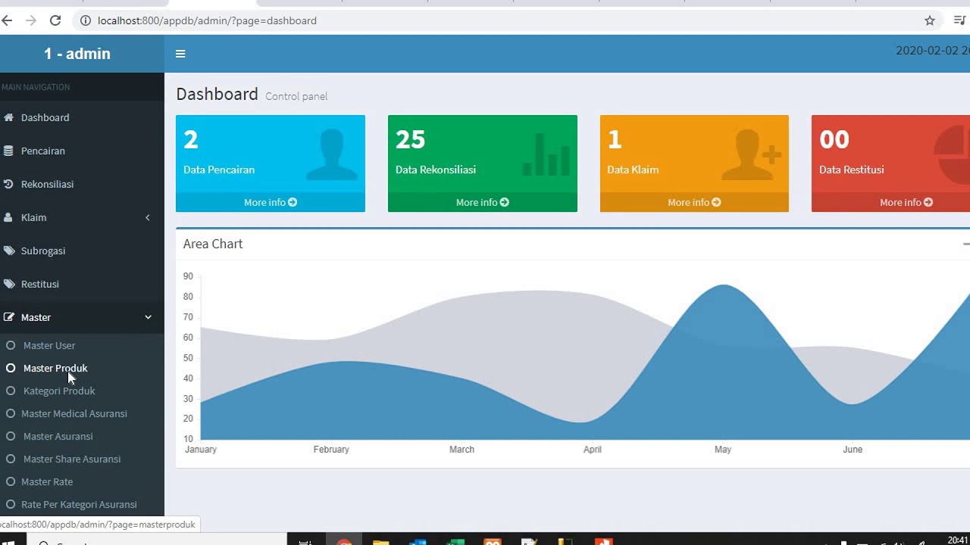
Task: Click the 1 - admin header logo
Action: tap(77, 54)
